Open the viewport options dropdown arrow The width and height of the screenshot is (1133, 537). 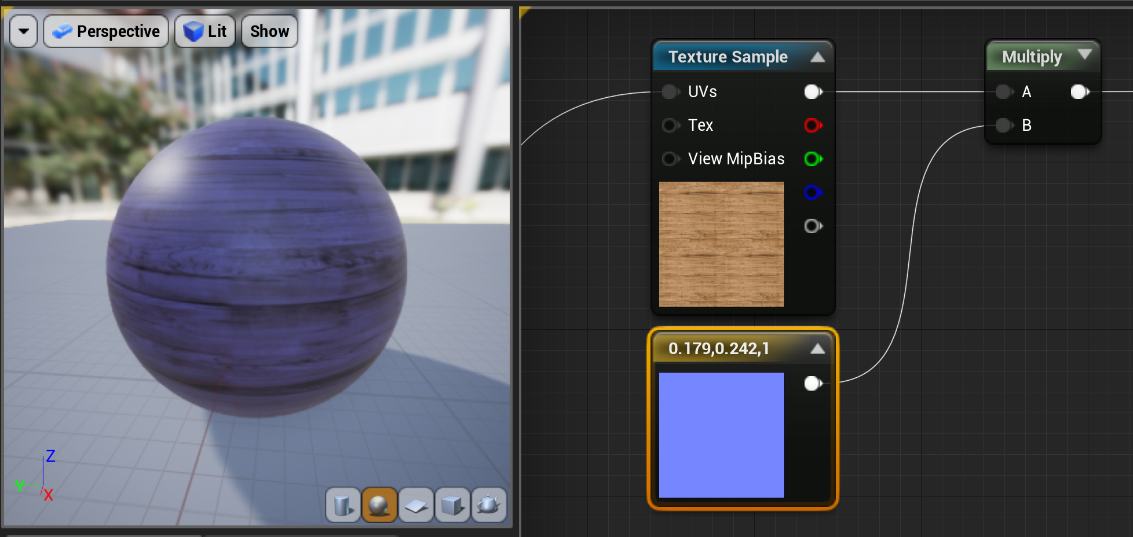click(24, 31)
